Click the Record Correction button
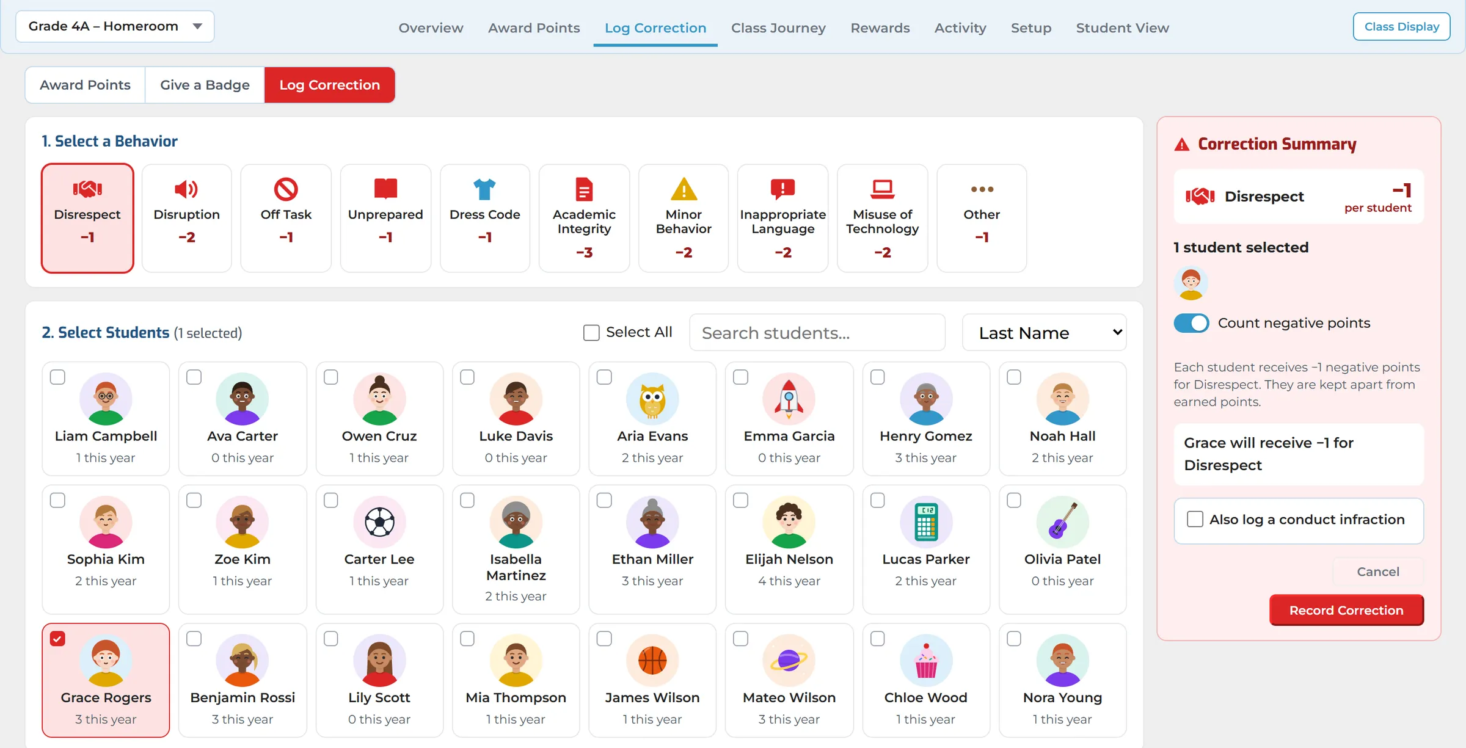 click(1346, 610)
